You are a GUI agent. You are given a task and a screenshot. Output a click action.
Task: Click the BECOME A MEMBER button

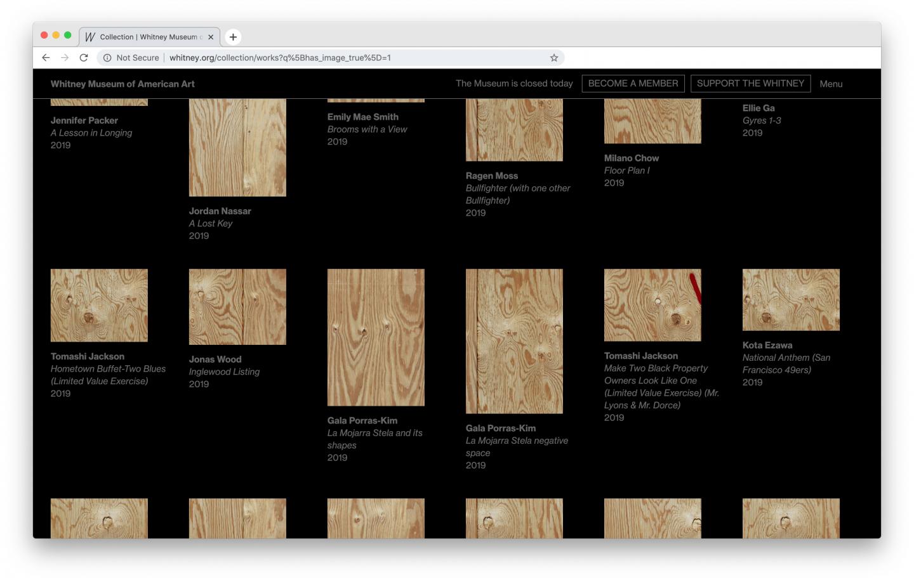pos(633,84)
